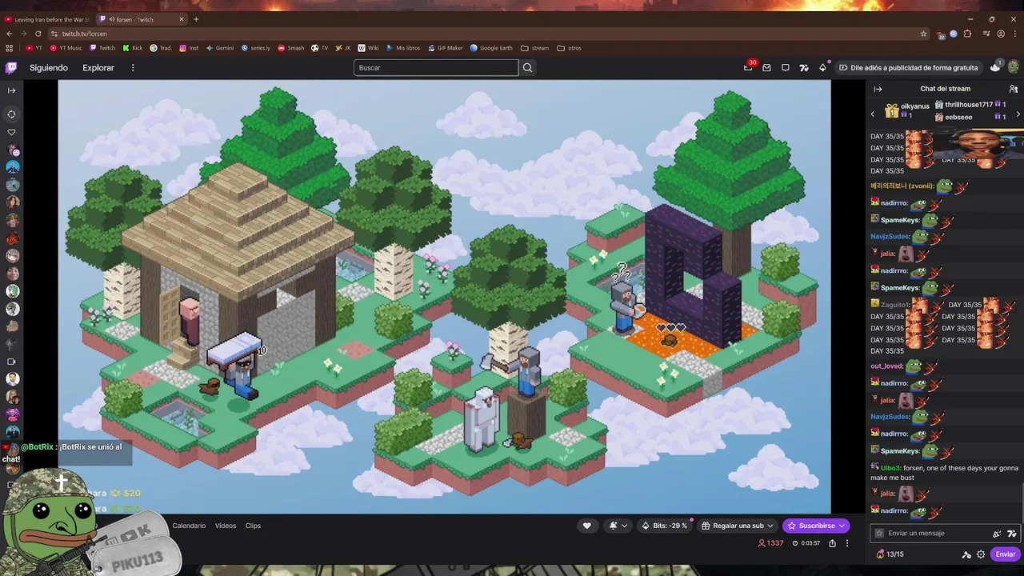Viewport: 1024px width, 576px height.
Task: Open the chat community users list icon
Action: point(1013,89)
